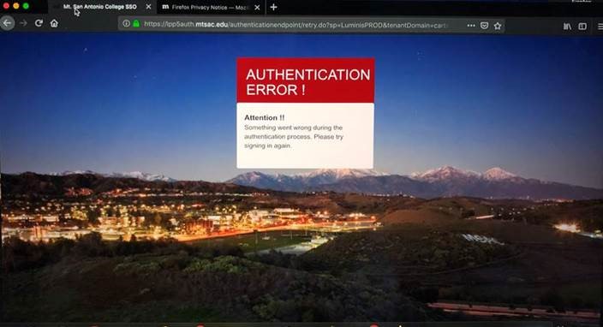The width and height of the screenshot is (603, 327).
Task: Show site information icon in address bar
Action: (x=126, y=24)
